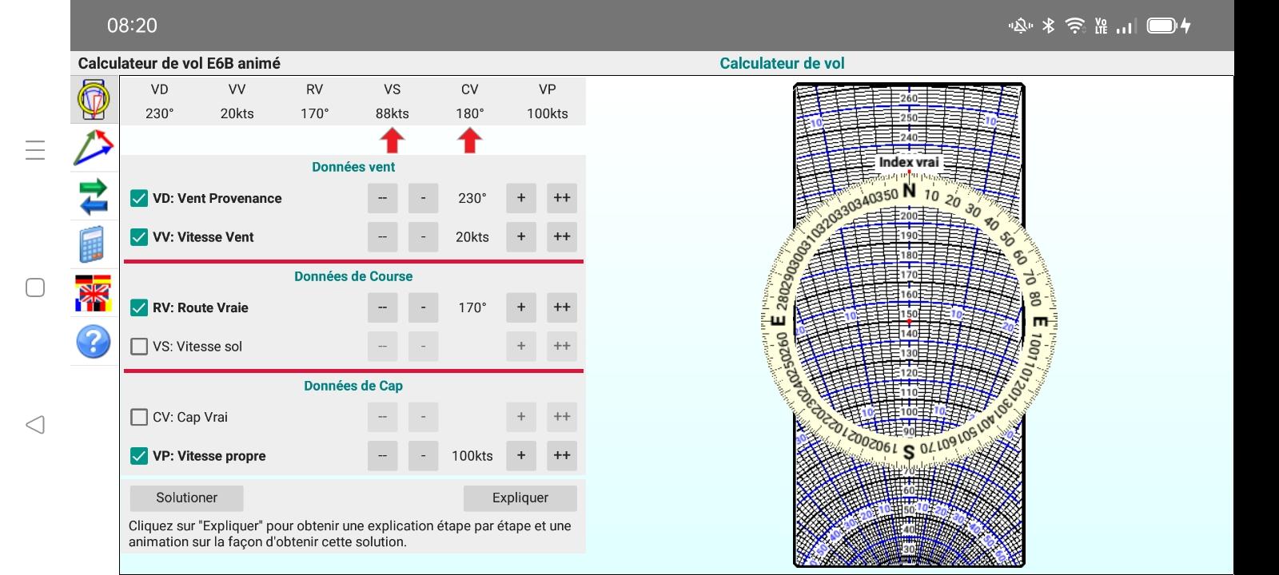Click the Données de Cap section header

pos(353,386)
